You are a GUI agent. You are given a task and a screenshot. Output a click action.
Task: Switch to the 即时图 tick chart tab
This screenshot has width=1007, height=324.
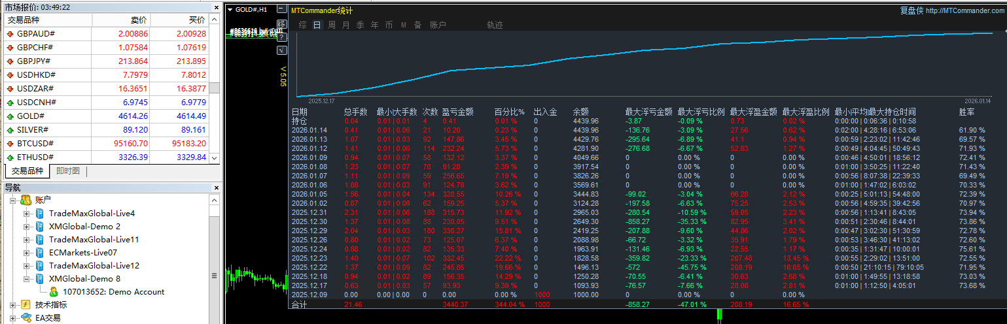pos(68,171)
